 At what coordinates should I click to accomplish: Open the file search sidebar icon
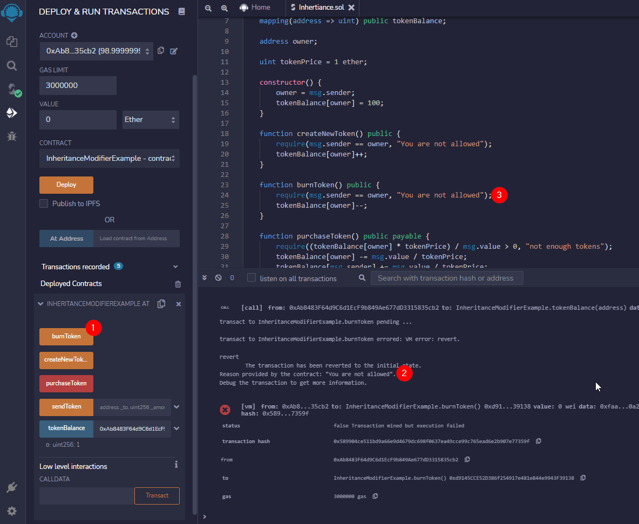pyautogui.click(x=12, y=66)
